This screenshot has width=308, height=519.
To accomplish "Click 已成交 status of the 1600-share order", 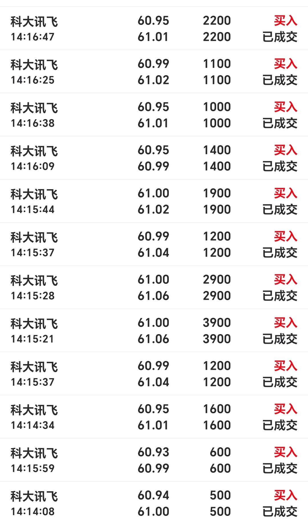I will [x=280, y=425].
